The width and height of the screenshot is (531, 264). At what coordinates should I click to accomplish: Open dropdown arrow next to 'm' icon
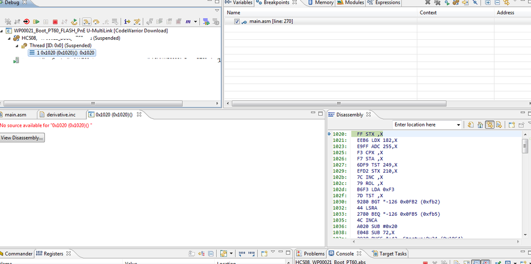point(196,22)
